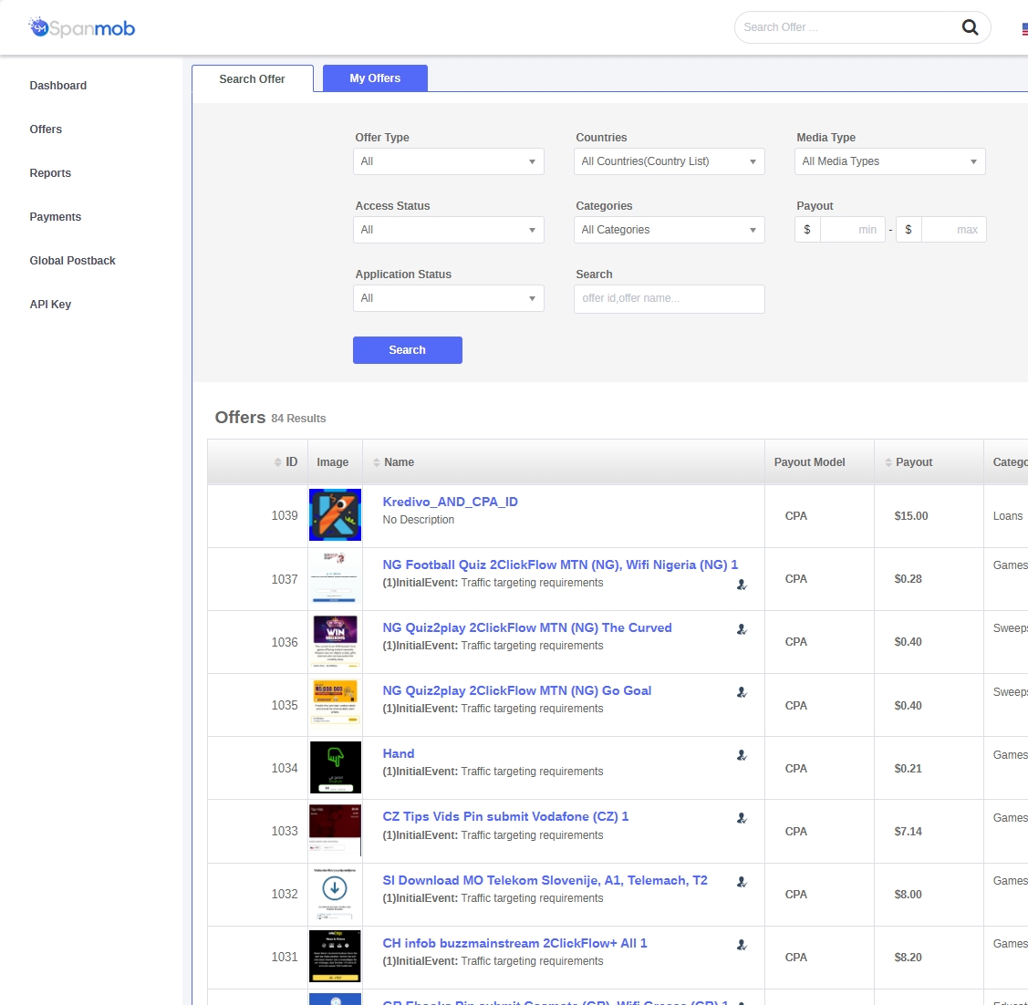Open the download arrow thumbnail for offer 1032
Screen dimensions: 1028x1005
pyautogui.click(x=335, y=894)
